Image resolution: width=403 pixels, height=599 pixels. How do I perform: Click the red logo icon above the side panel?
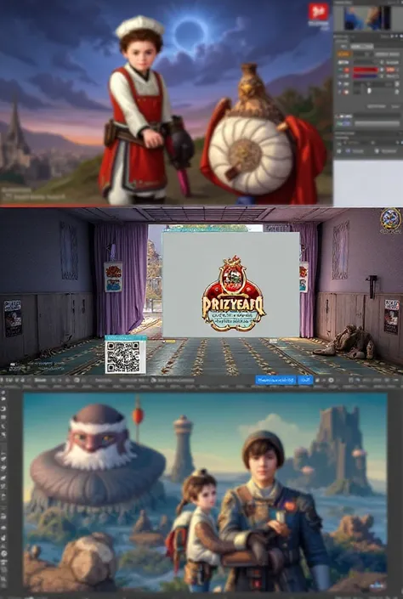tap(318, 11)
